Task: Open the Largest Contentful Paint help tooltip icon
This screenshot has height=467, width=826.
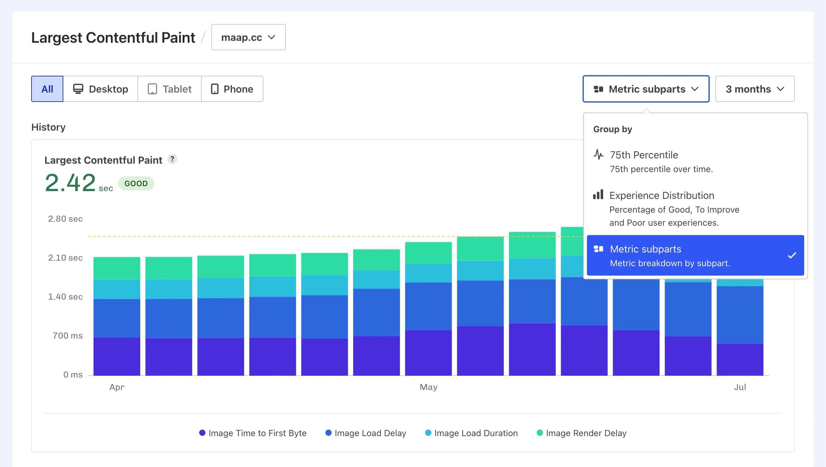Action: pos(172,159)
